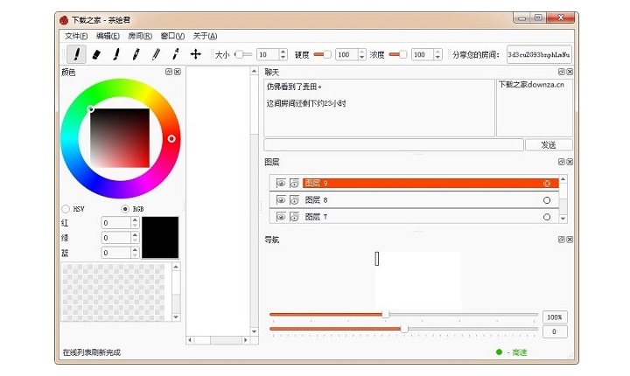Click the lock icon on 图层 8
This screenshot has width=630, height=376.
295,200
